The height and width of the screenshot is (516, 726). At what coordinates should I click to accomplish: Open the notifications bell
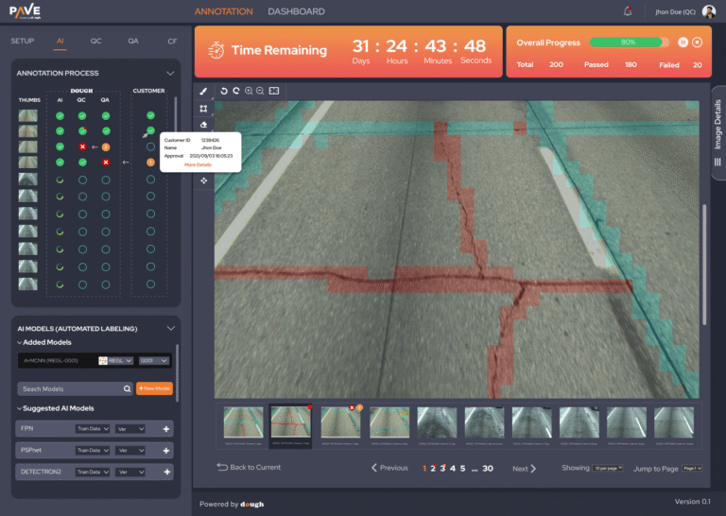(628, 11)
